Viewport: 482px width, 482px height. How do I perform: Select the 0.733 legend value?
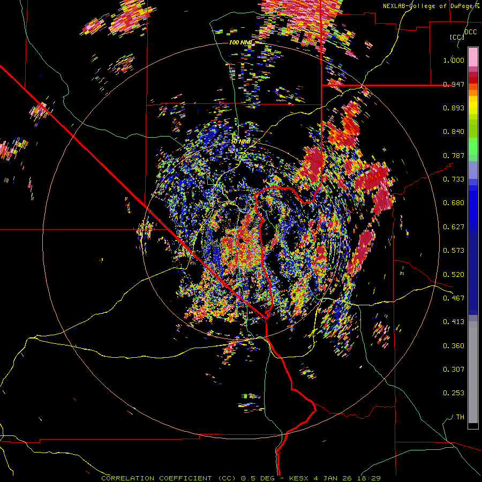click(454, 179)
